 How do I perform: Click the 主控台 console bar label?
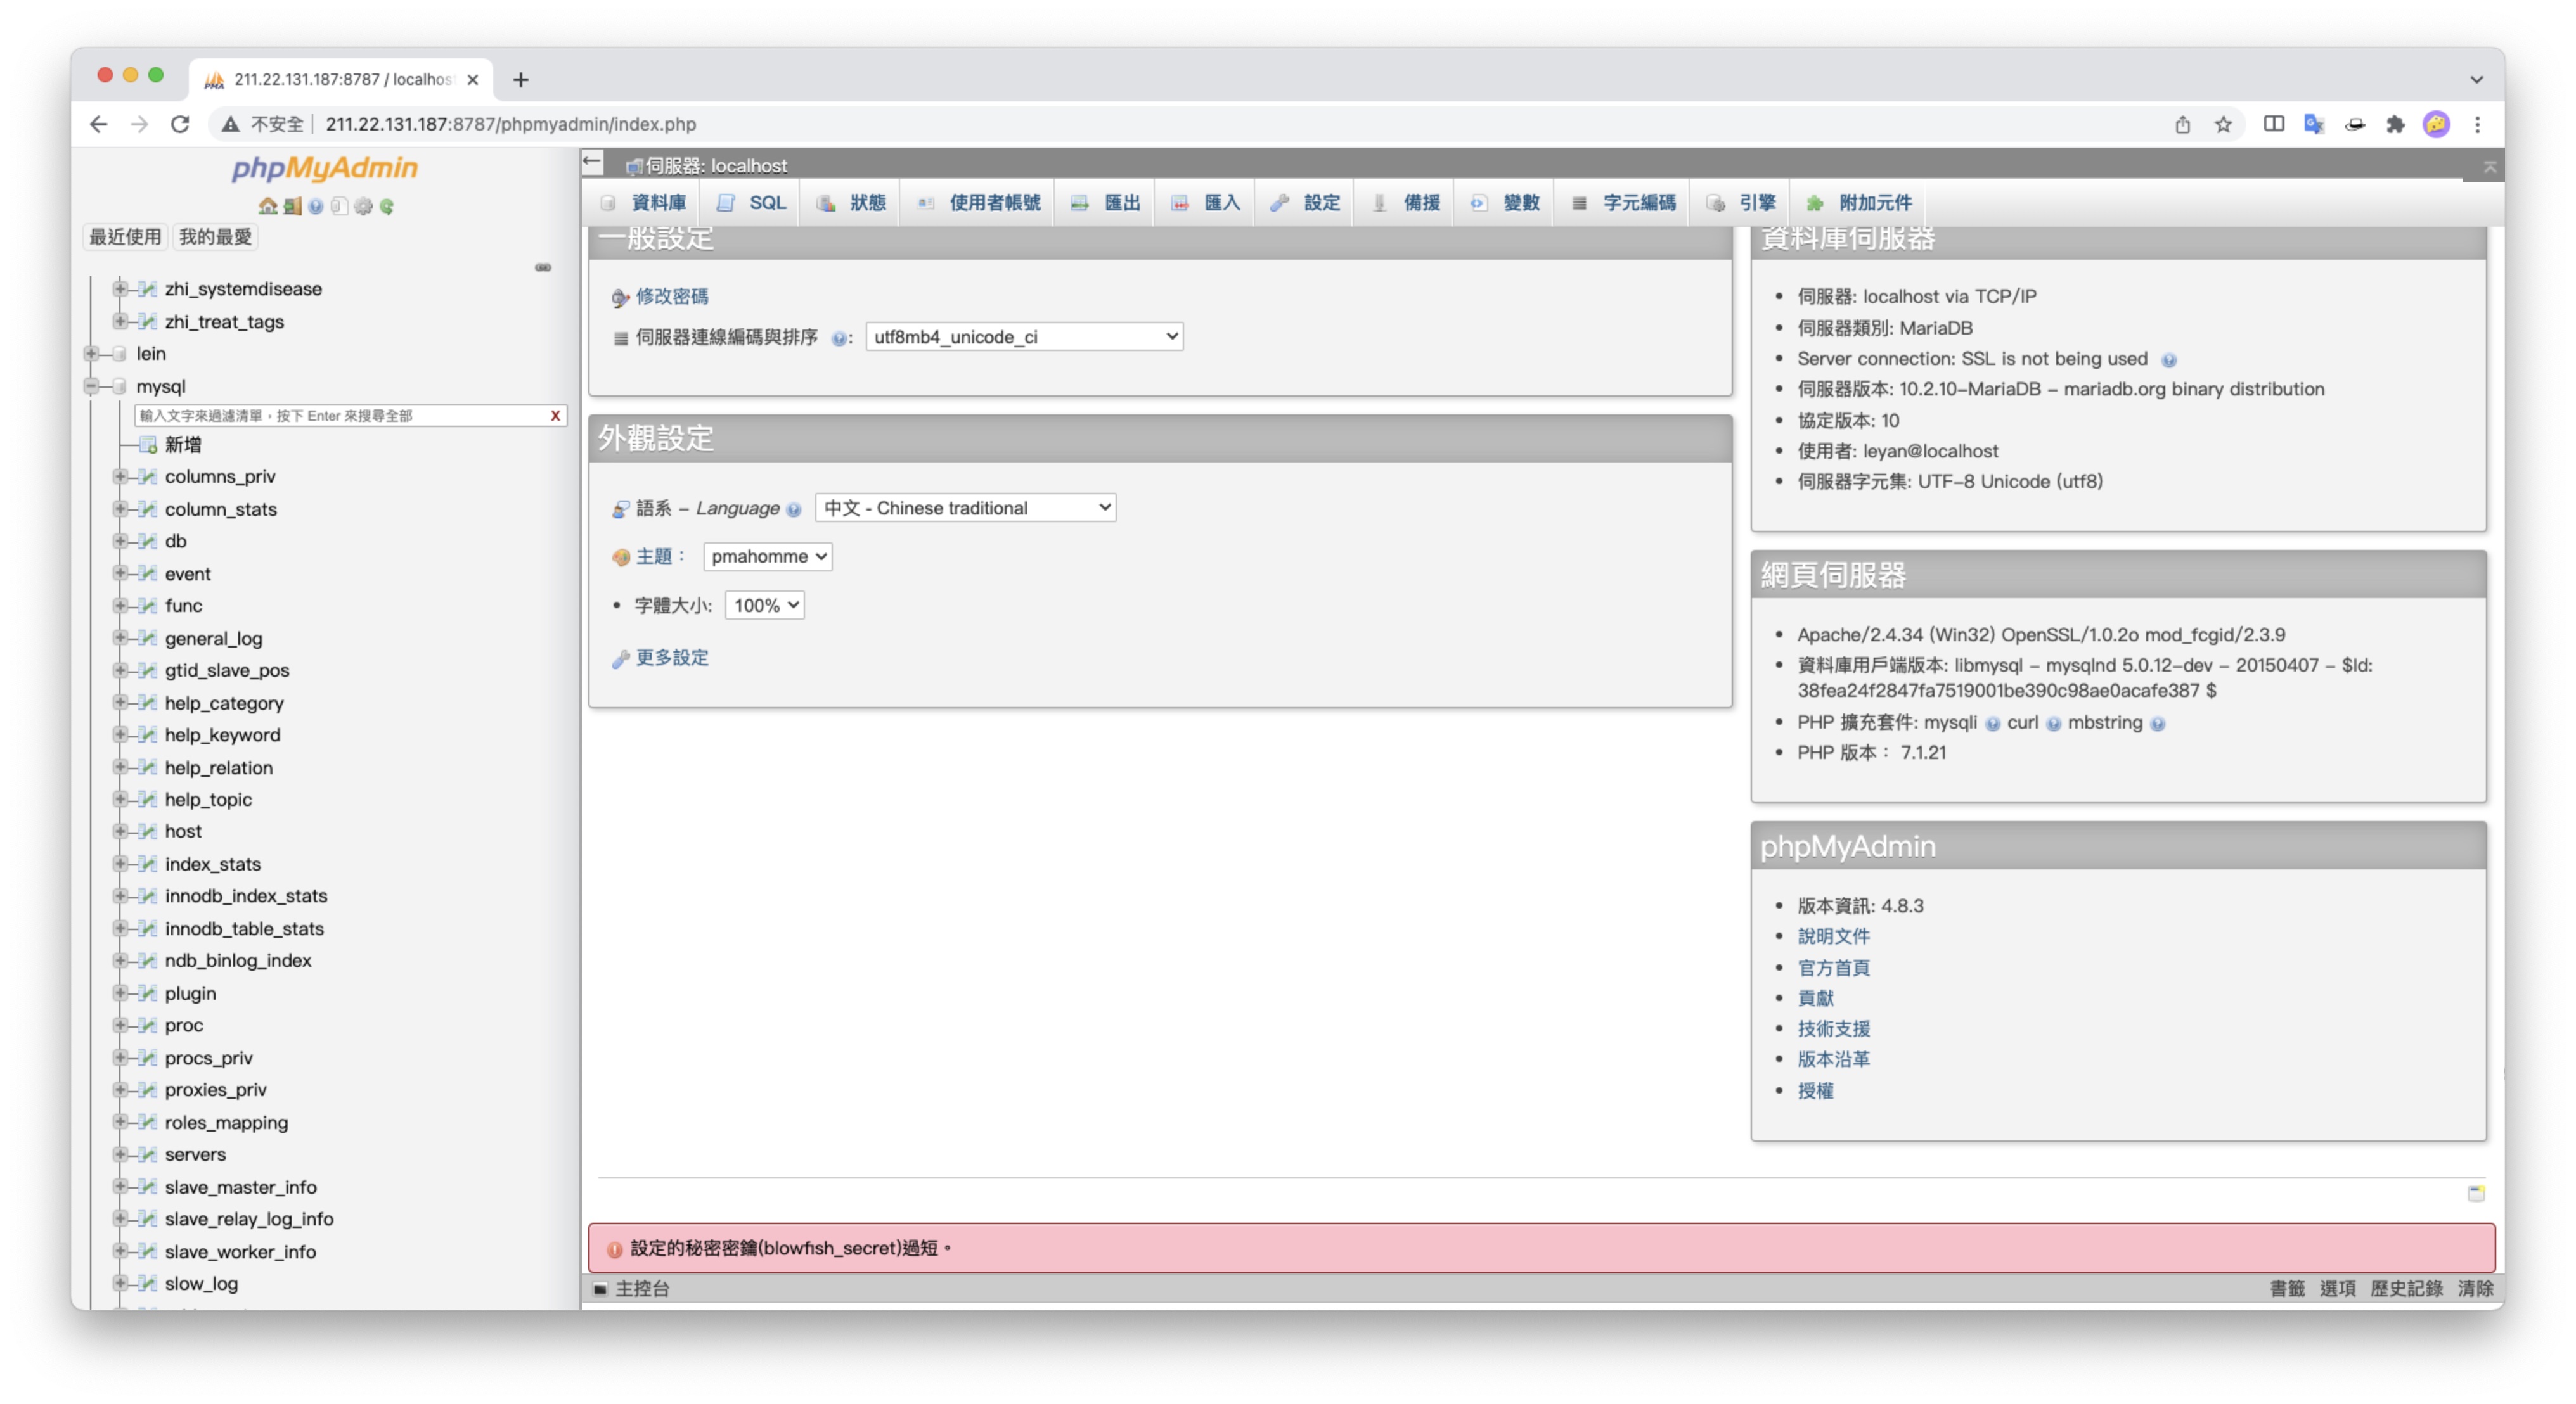642,1288
